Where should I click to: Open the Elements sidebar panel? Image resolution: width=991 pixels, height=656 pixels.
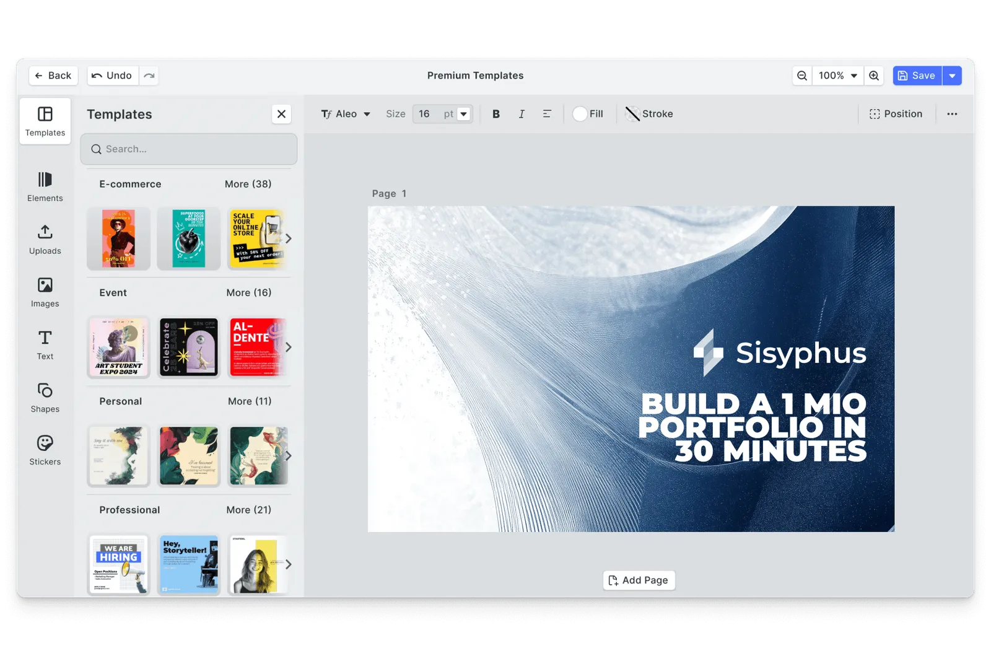point(45,186)
